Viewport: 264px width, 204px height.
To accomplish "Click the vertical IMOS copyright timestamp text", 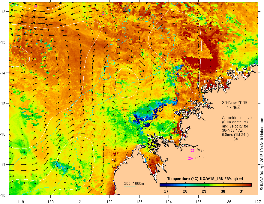I will [262, 154].
